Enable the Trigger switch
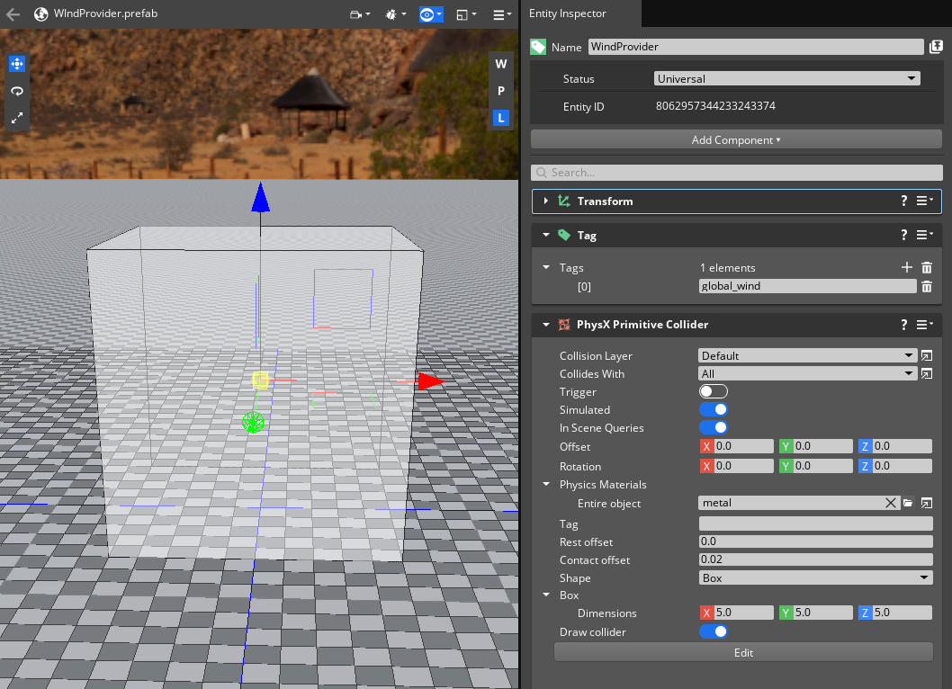The image size is (952, 689). tap(714, 391)
